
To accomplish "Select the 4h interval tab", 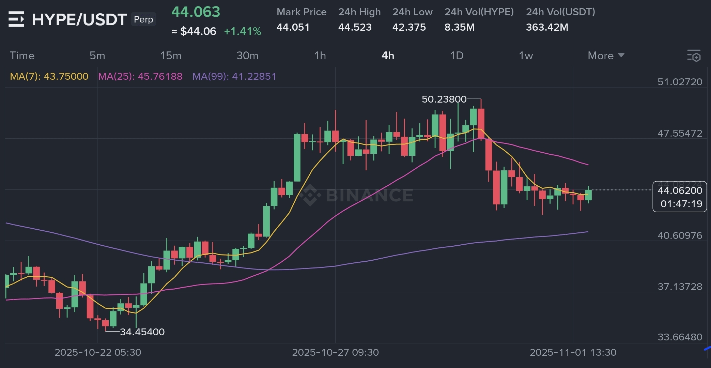I will 388,56.
